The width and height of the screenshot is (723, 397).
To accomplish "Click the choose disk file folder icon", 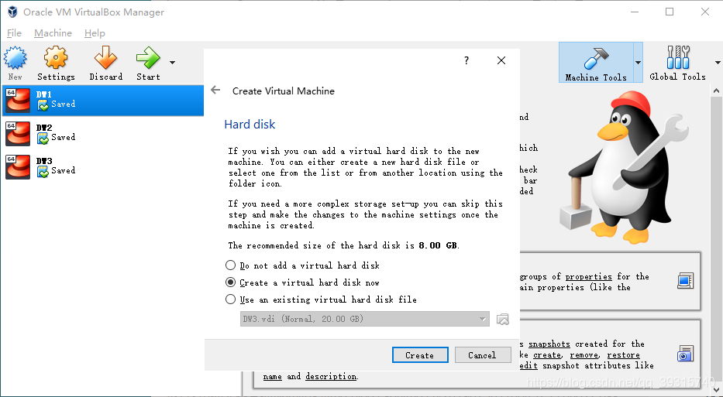I will (503, 319).
